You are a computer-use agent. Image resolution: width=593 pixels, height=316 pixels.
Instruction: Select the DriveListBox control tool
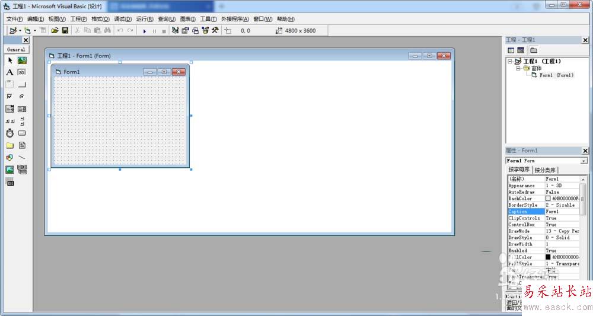22,133
